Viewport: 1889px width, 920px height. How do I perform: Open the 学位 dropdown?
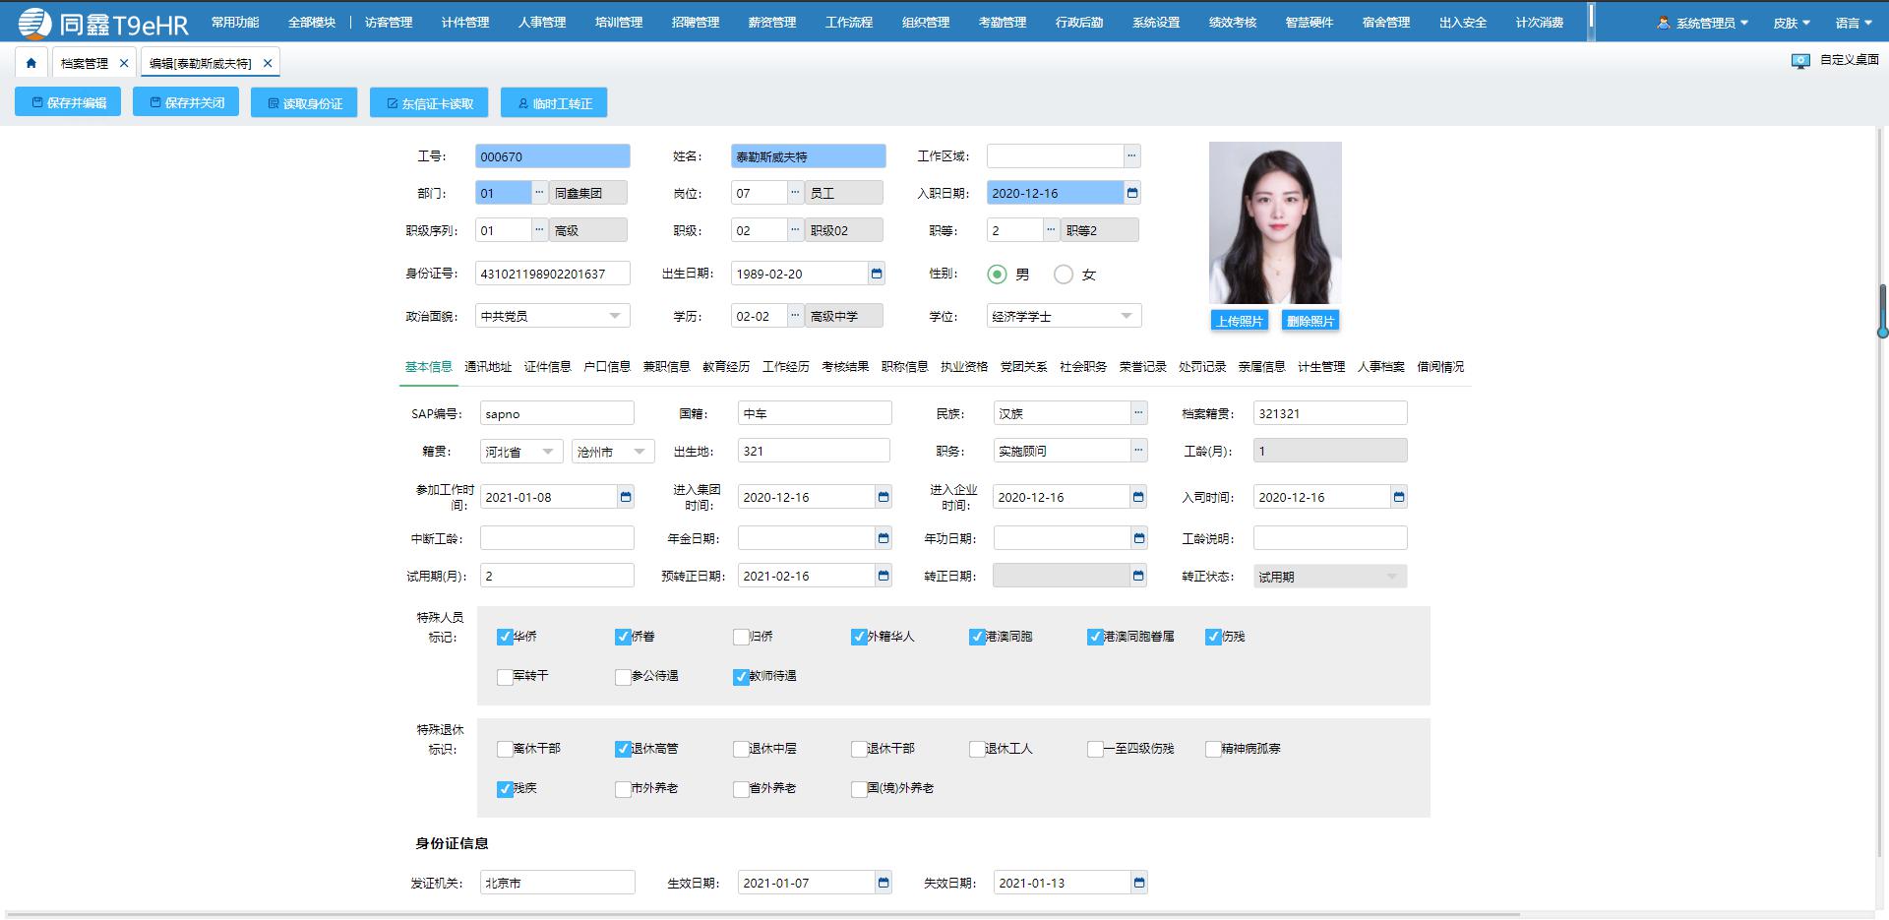click(1127, 315)
